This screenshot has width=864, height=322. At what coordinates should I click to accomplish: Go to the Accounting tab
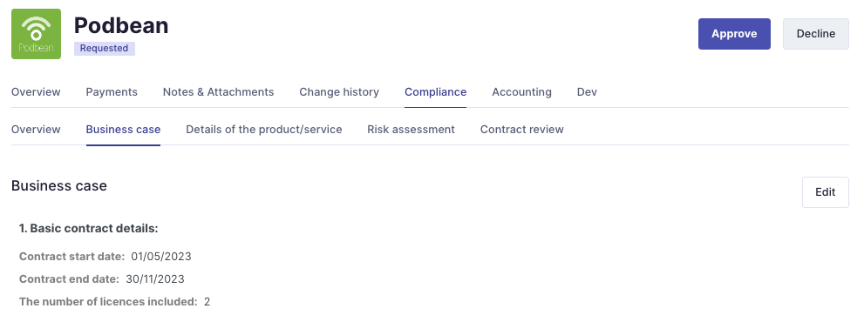pos(521,92)
